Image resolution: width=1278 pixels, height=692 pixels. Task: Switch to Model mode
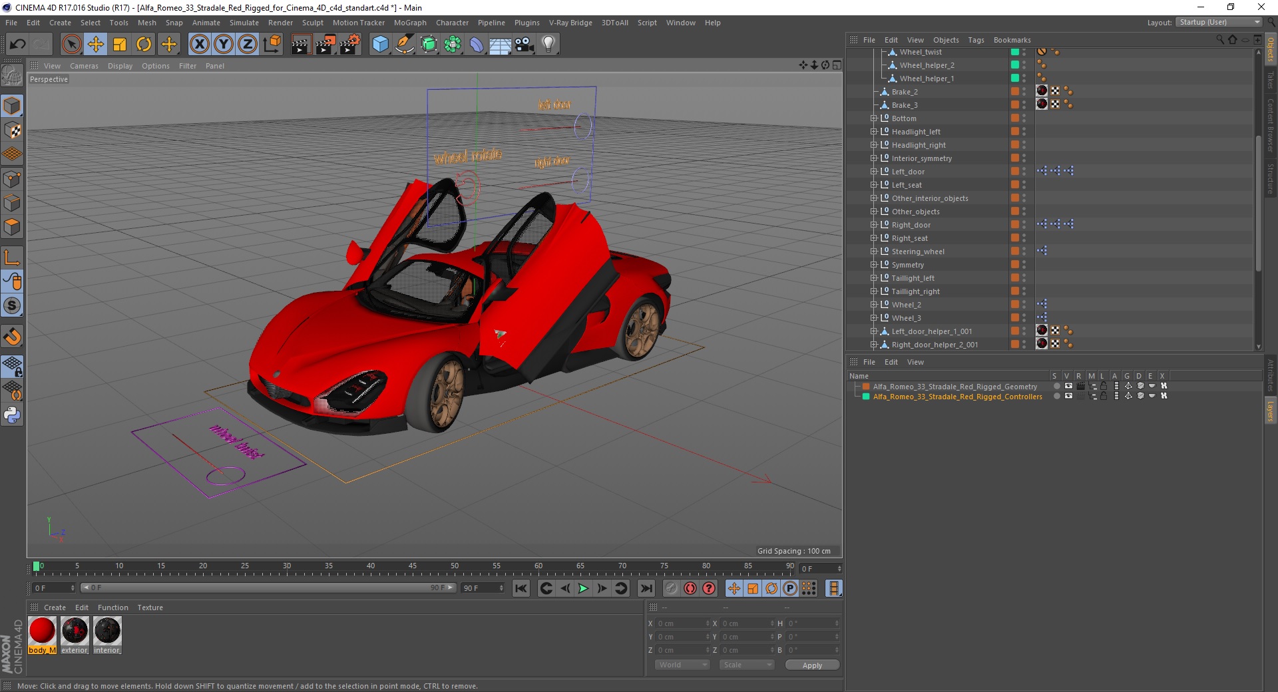tap(12, 106)
